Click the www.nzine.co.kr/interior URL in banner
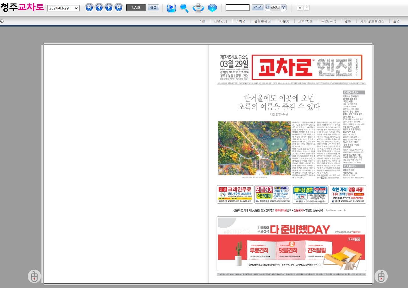408x288 pixels. [347, 232]
